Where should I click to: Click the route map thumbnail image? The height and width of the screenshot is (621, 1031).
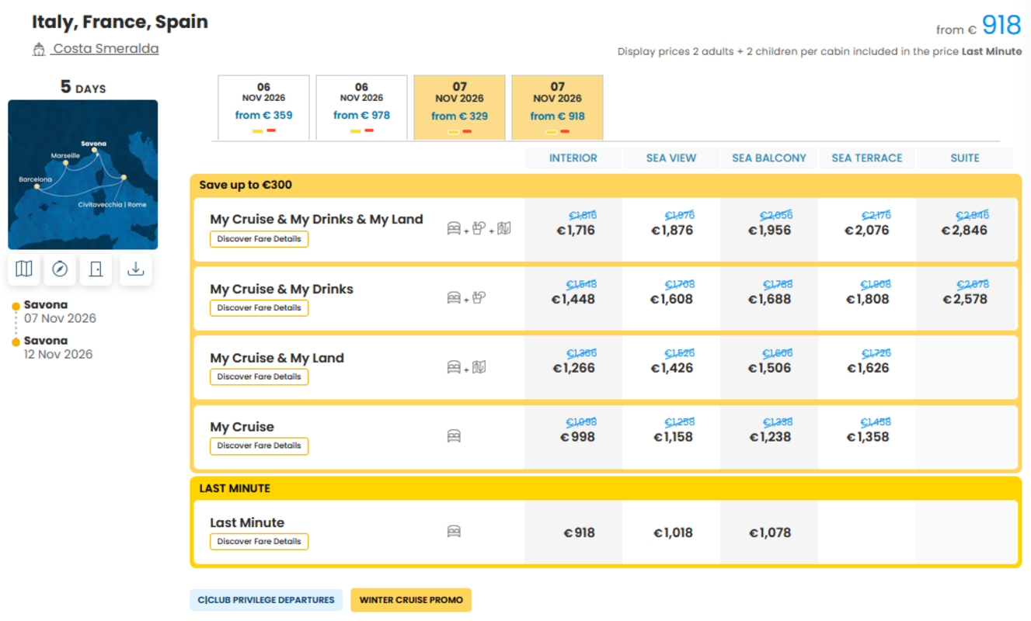(83, 175)
